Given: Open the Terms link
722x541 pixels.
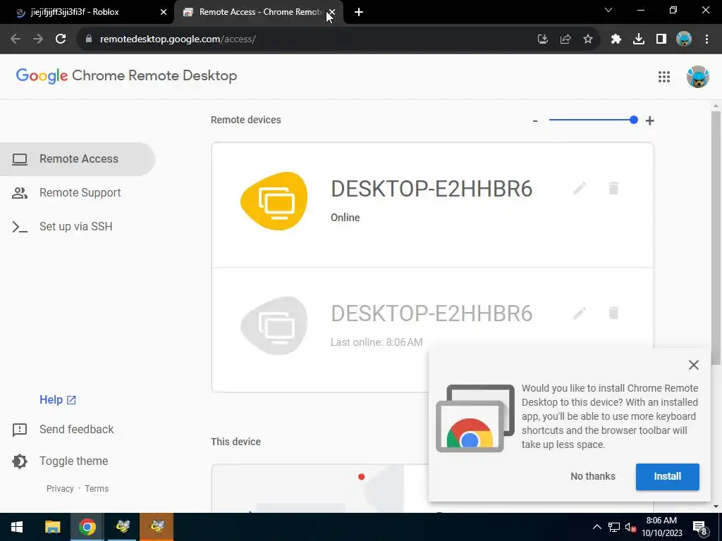Looking at the screenshot, I should [97, 489].
